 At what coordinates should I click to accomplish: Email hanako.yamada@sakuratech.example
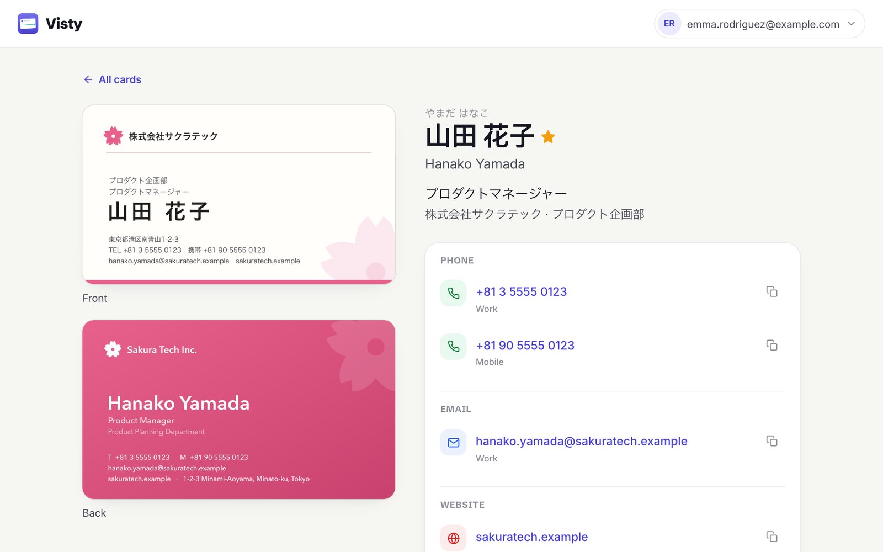[x=582, y=441]
